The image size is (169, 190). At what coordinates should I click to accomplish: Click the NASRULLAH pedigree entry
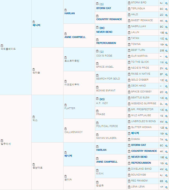point(139,26)
